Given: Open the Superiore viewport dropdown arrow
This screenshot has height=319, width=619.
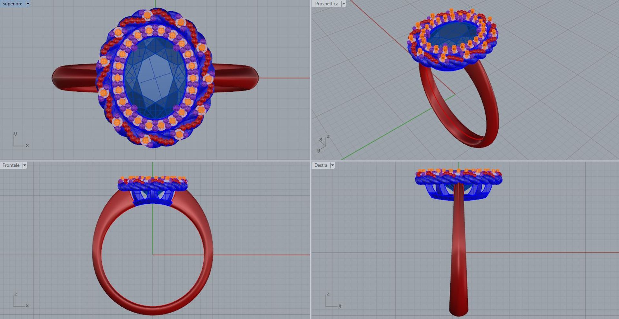Looking at the screenshot, I should (x=27, y=4).
